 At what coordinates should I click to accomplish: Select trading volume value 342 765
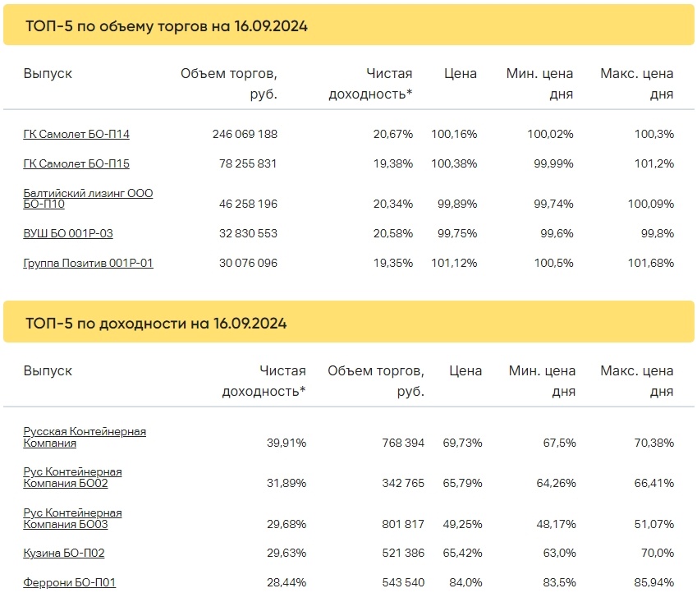(403, 483)
